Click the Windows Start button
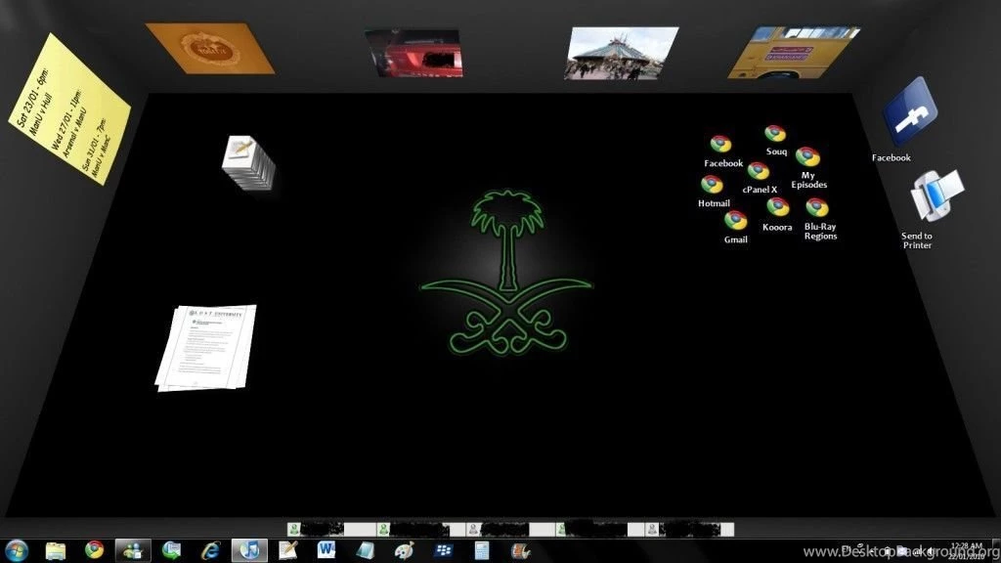The height and width of the screenshot is (563, 1001). coord(17,550)
